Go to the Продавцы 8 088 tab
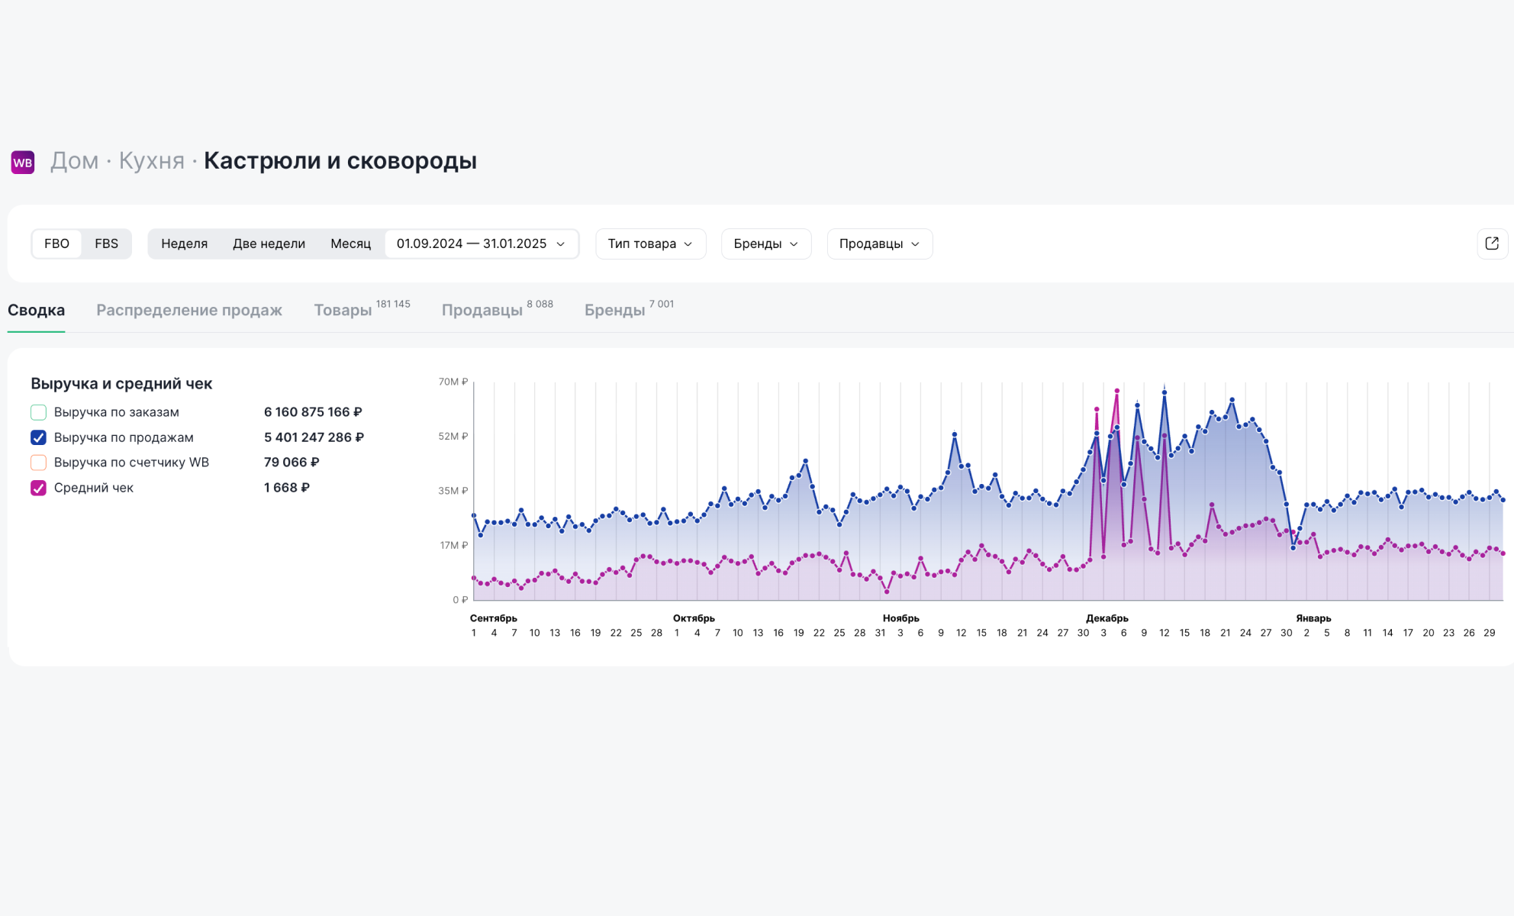 point(482,310)
